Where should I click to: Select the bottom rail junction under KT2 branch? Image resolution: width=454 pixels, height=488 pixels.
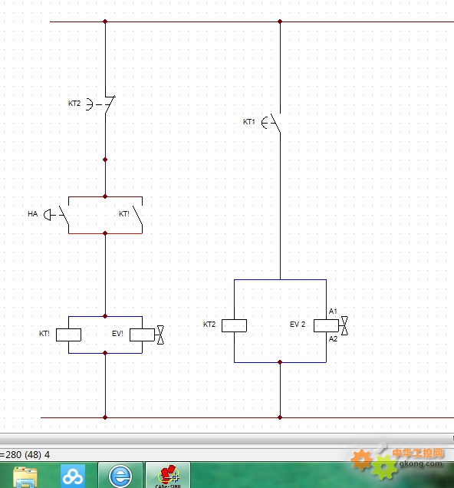pos(280,417)
